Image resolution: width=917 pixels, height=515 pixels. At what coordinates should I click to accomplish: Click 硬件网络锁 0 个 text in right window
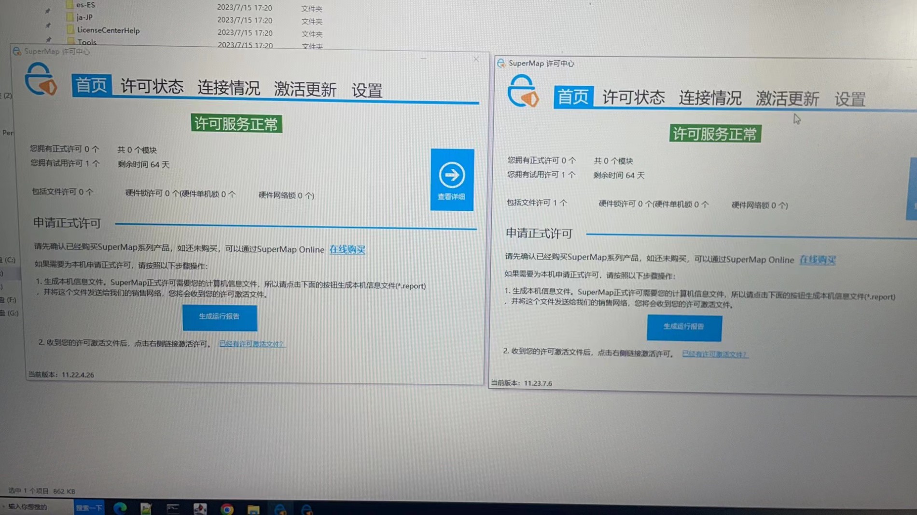coord(760,205)
